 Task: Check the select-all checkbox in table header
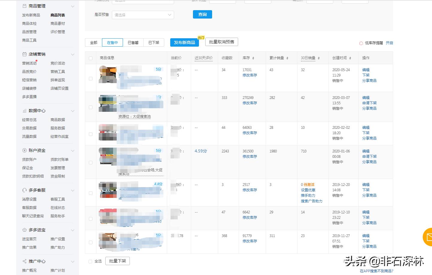coord(91,58)
